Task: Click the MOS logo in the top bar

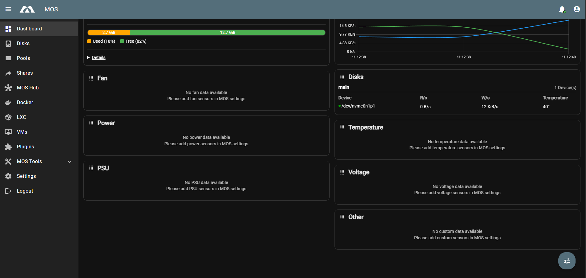Action: (27, 9)
